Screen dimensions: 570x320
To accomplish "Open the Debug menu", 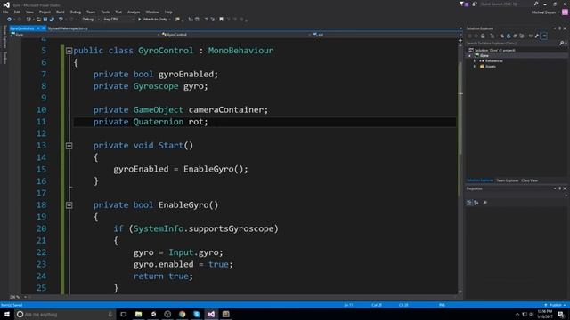I will [75, 12].
